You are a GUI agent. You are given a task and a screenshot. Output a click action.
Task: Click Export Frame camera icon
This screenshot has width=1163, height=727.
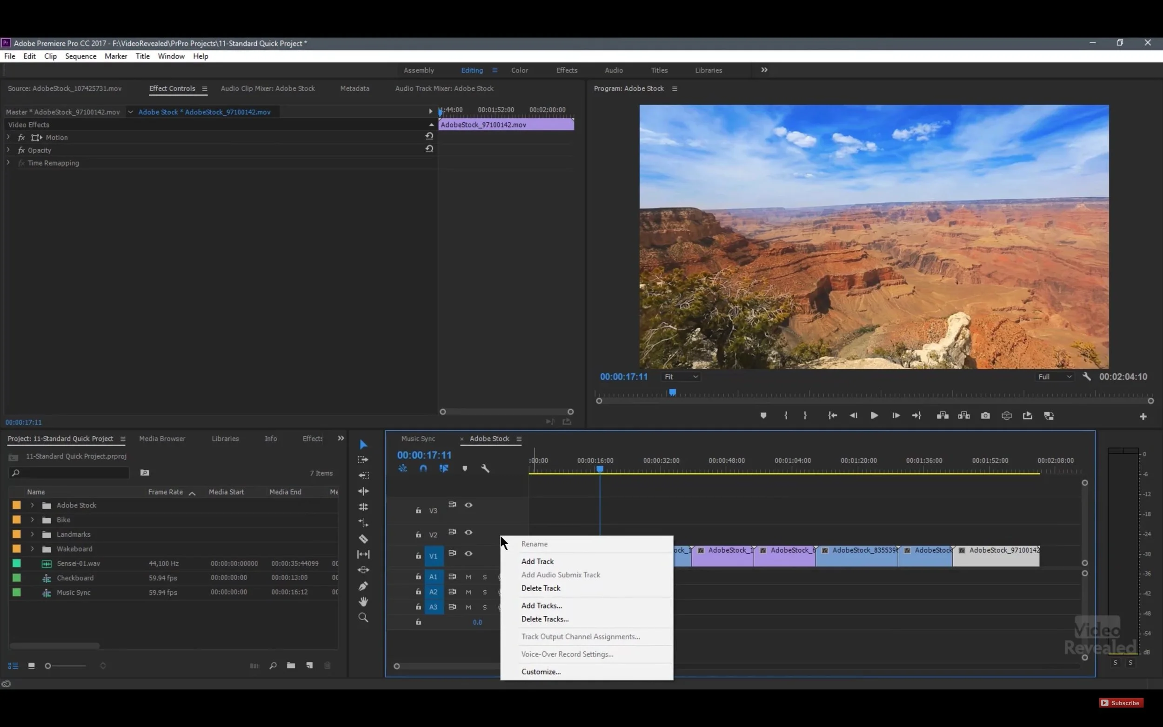(x=985, y=415)
